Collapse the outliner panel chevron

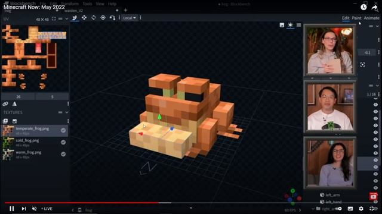(377, 86)
